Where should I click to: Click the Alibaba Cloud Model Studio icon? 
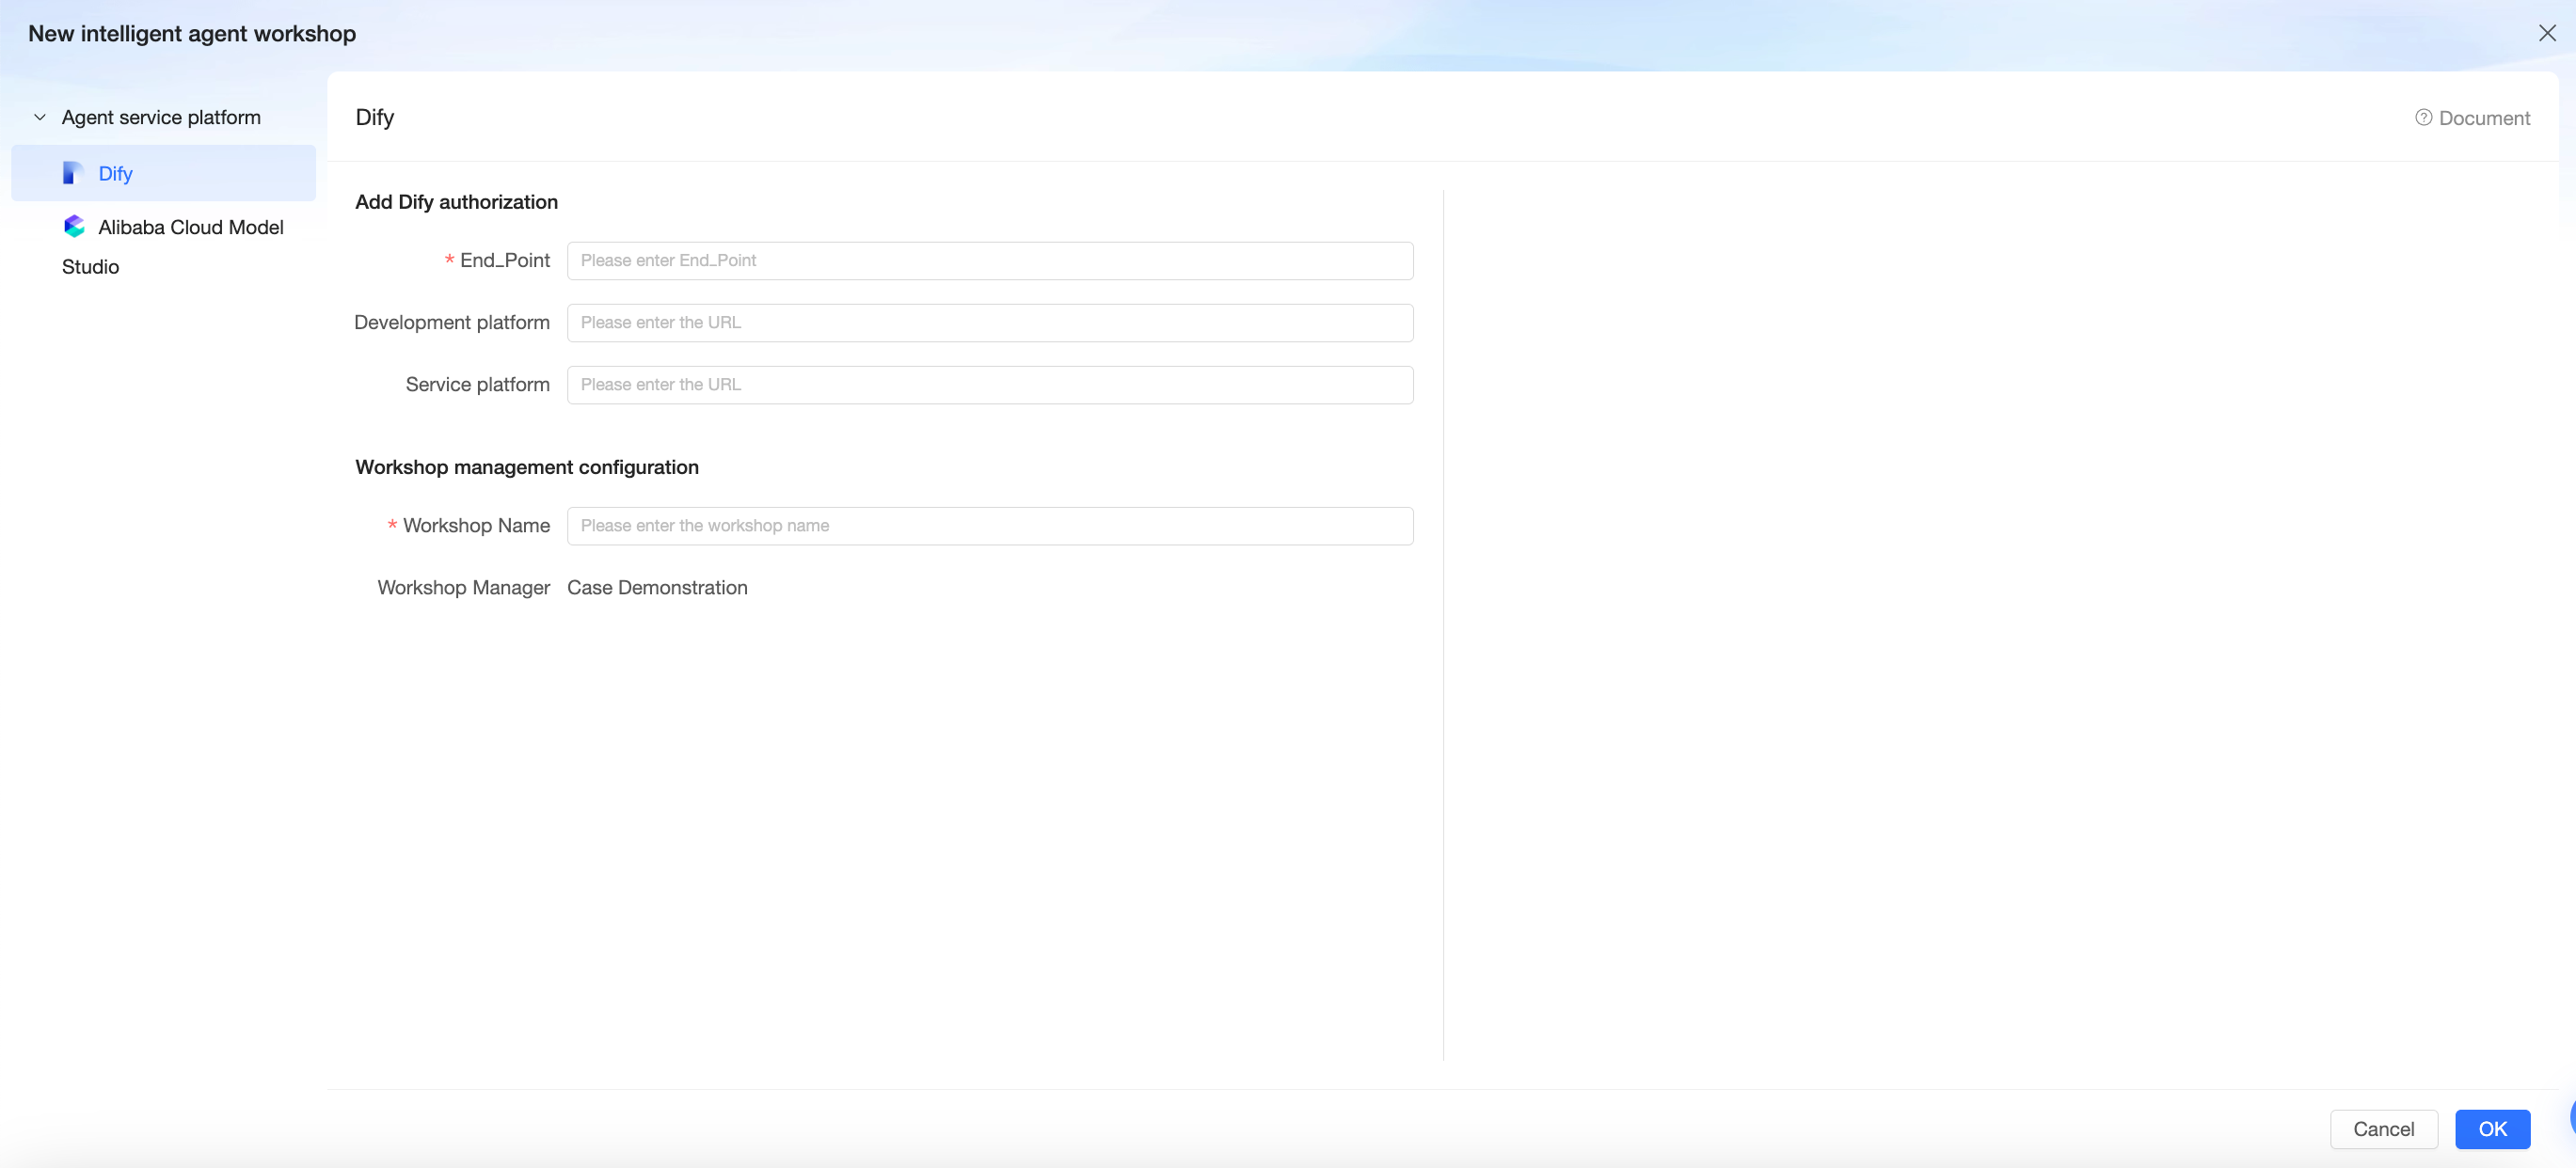74,227
